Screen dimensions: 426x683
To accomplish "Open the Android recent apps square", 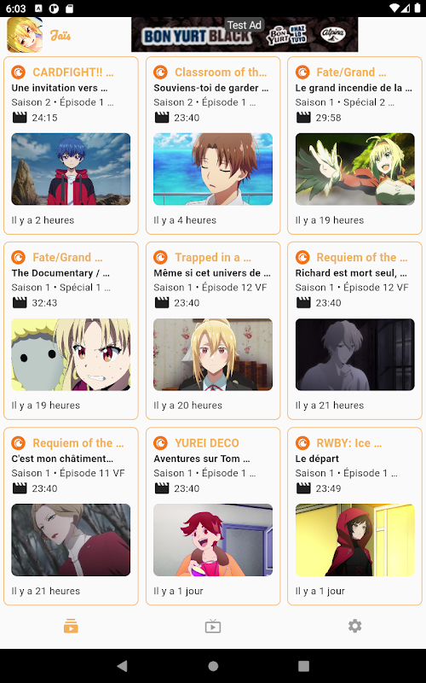I will 303,666.
